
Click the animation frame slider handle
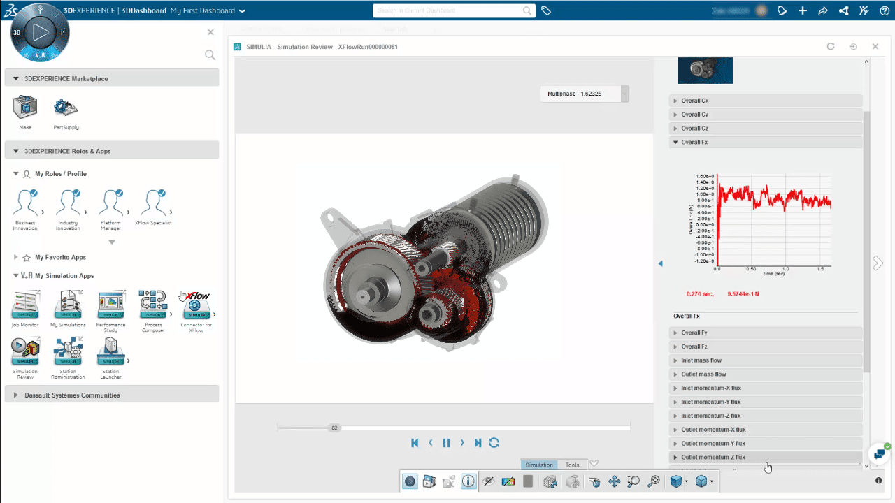click(334, 428)
